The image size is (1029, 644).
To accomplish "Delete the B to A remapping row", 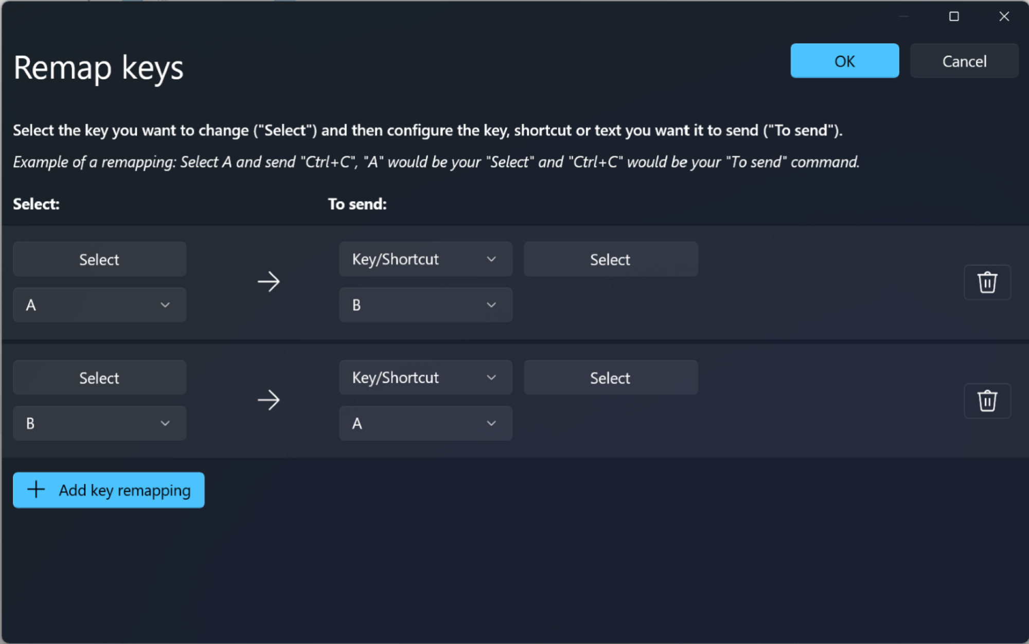I will [x=987, y=401].
